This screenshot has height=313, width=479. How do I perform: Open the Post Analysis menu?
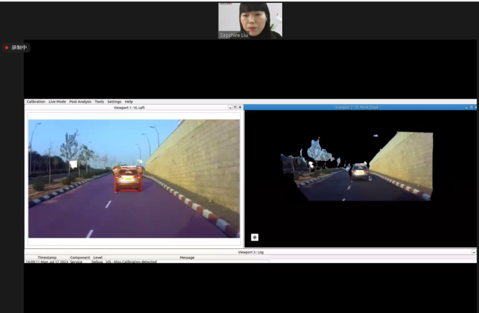[x=80, y=102]
